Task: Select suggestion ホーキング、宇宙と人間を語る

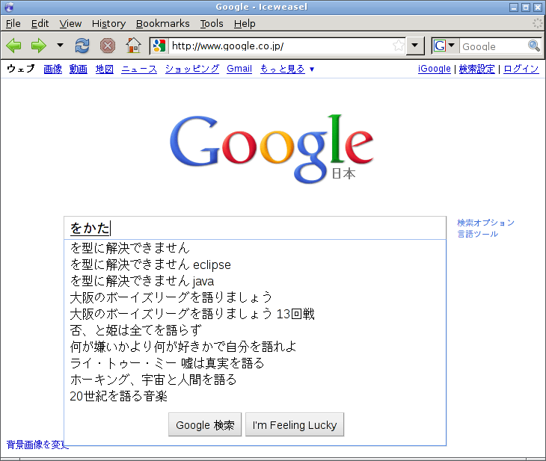Action: (255, 380)
